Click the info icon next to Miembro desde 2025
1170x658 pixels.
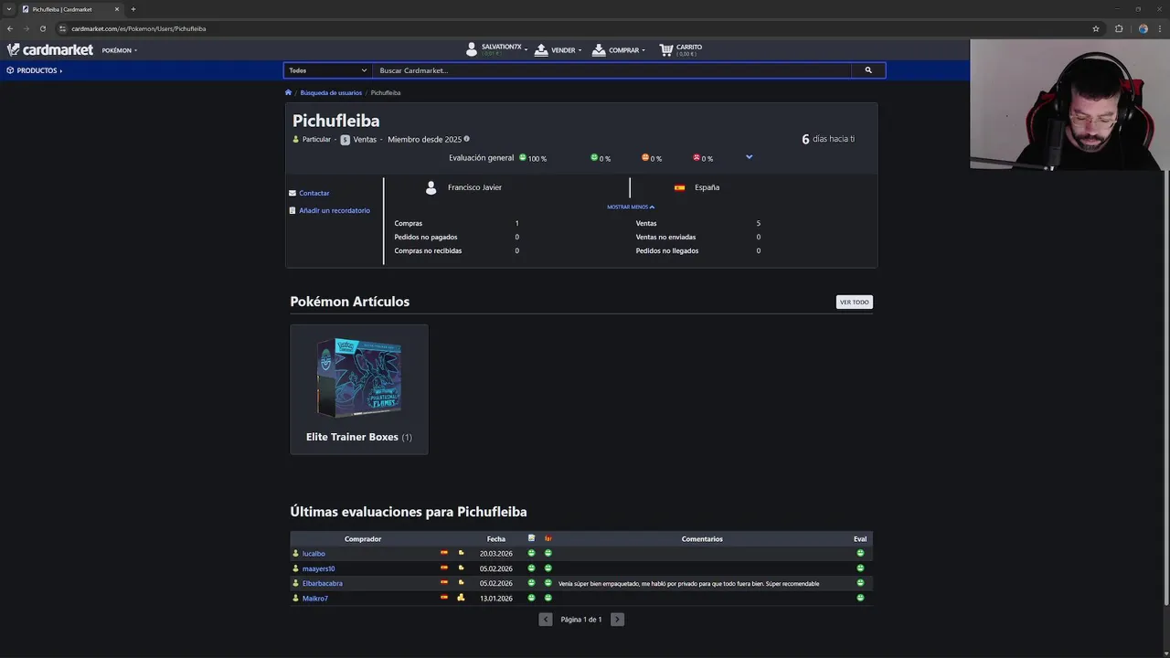(x=466, y=139)
